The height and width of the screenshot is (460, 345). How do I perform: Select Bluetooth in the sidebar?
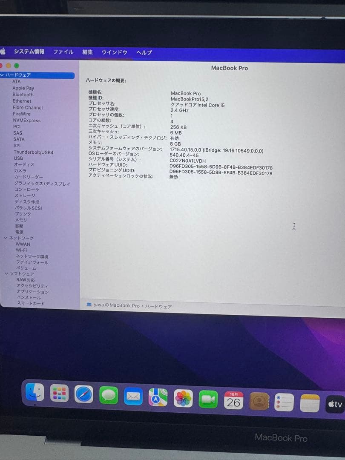point(23,95)
